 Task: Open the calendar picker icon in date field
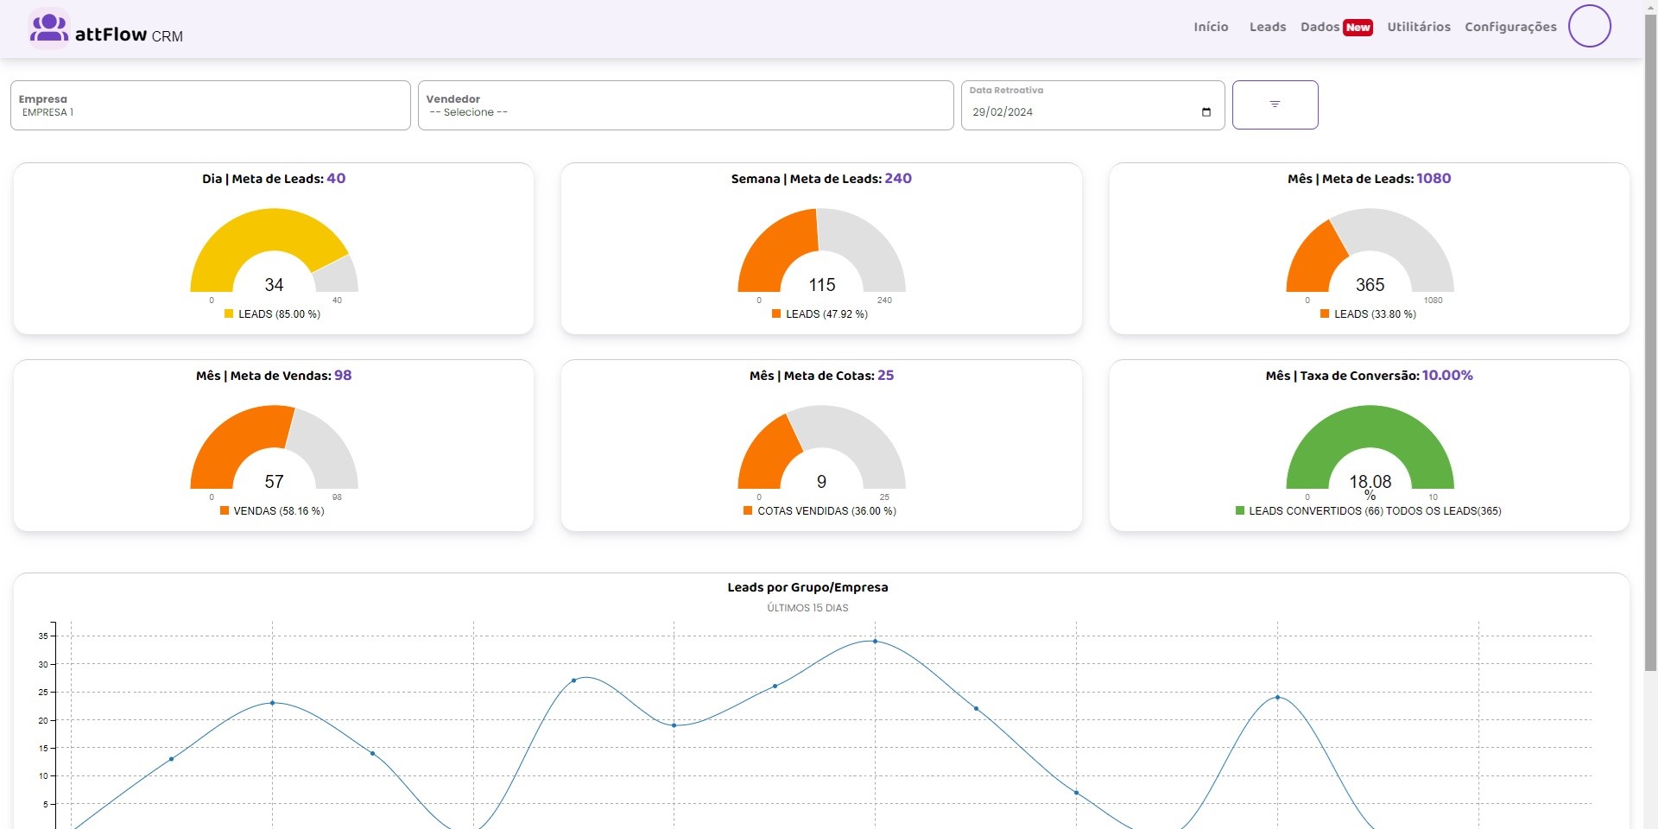(1206, 112)
